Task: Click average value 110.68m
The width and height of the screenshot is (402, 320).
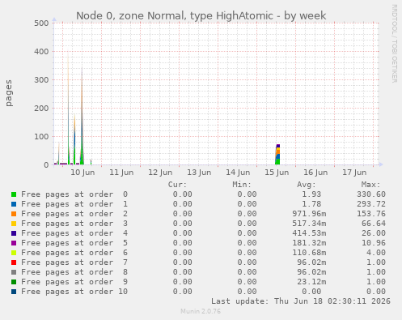Action: [x=309, y=253]
